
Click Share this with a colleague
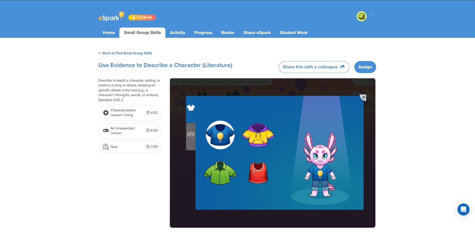314,67
